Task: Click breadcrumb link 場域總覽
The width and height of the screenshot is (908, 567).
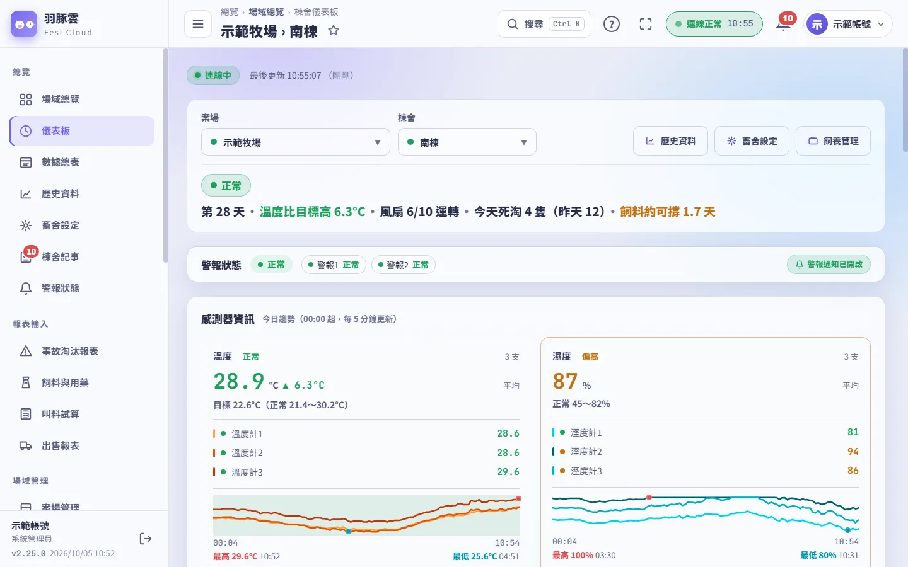Action: tap(267, 12)
